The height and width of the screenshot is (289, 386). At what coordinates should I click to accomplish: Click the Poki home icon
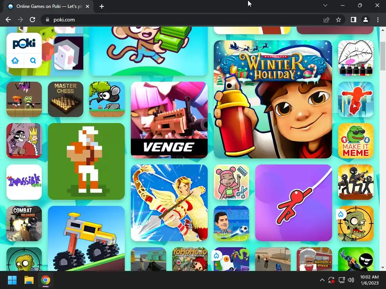(x=15, y=61)
